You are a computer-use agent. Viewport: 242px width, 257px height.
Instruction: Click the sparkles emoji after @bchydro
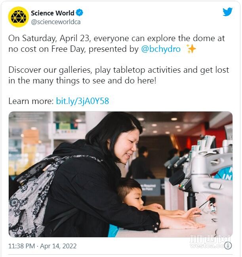(191, 49)
